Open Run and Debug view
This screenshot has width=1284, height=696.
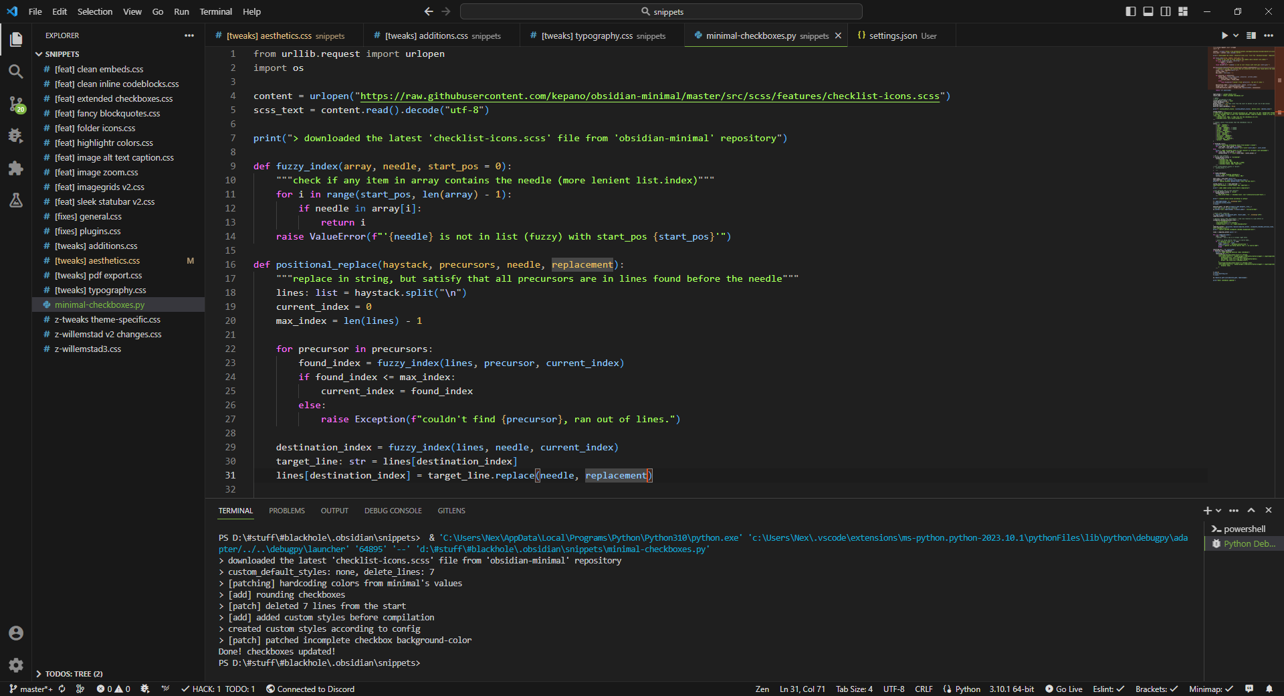(16, 136)
